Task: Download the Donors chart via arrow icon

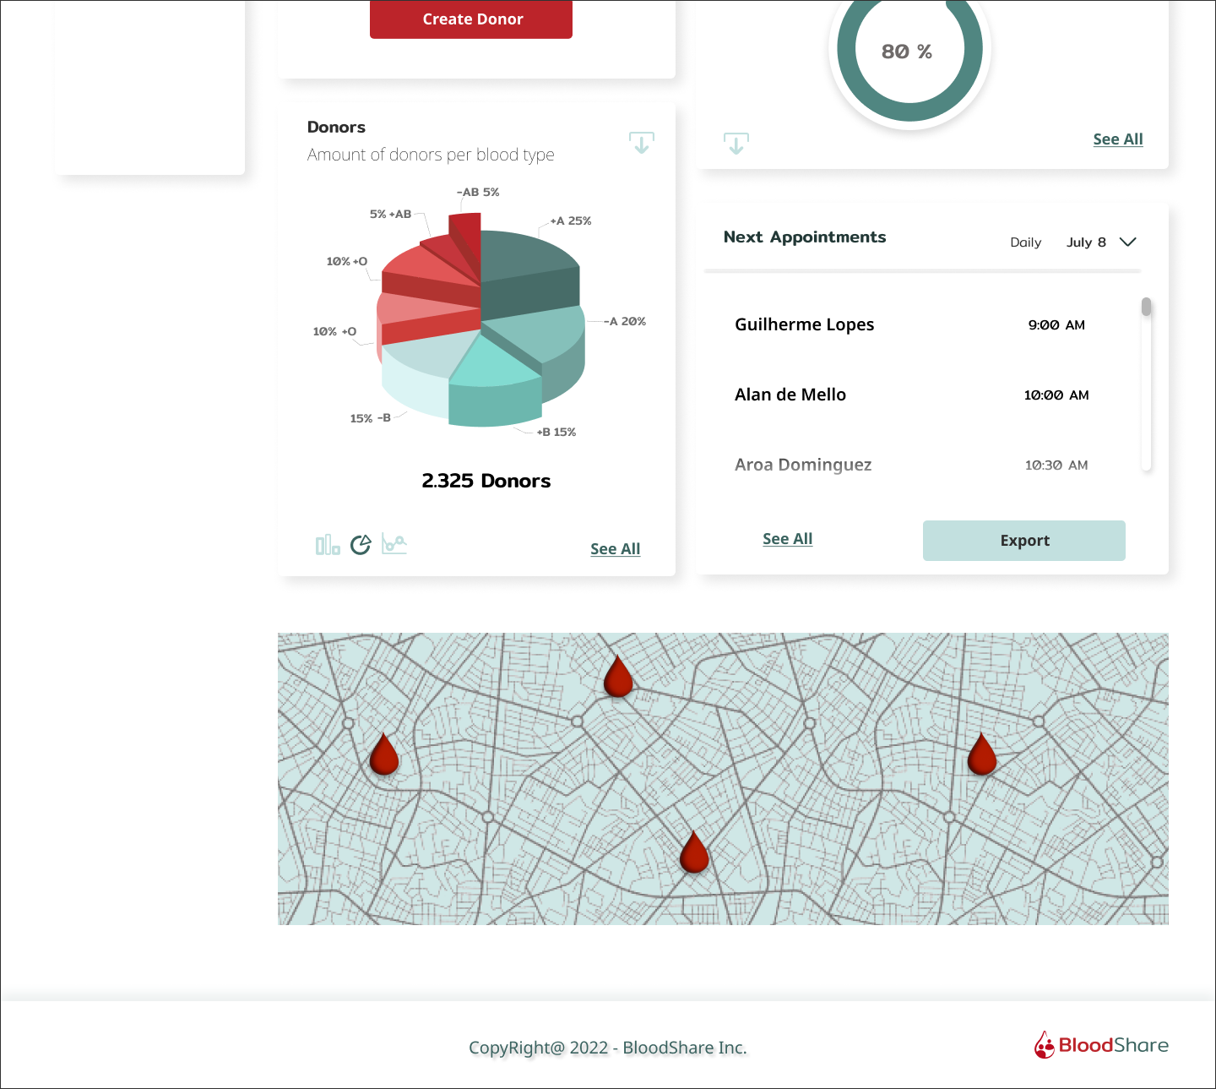Action: tap(642, 143)
